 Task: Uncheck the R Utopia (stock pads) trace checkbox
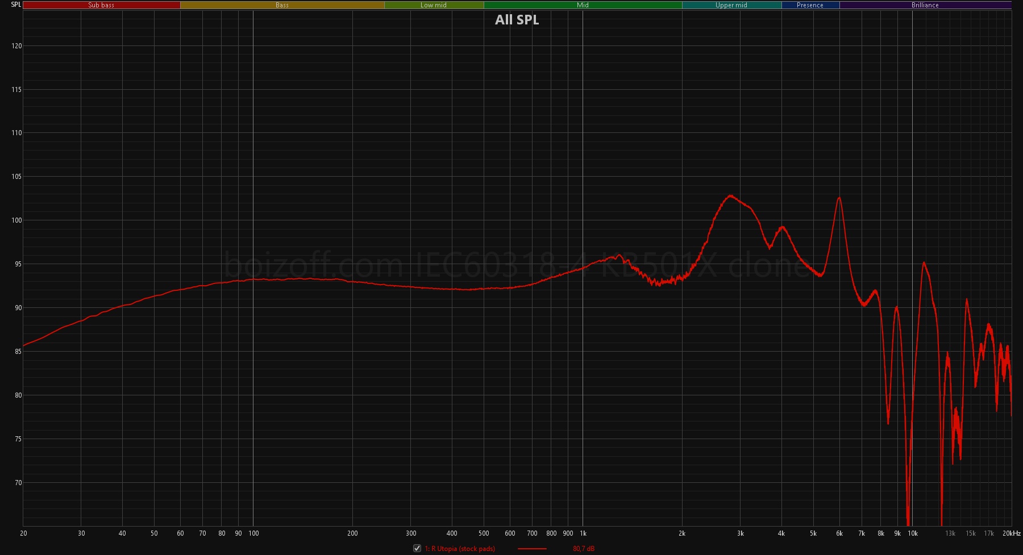pyautogui.click(x=417, y=548)
